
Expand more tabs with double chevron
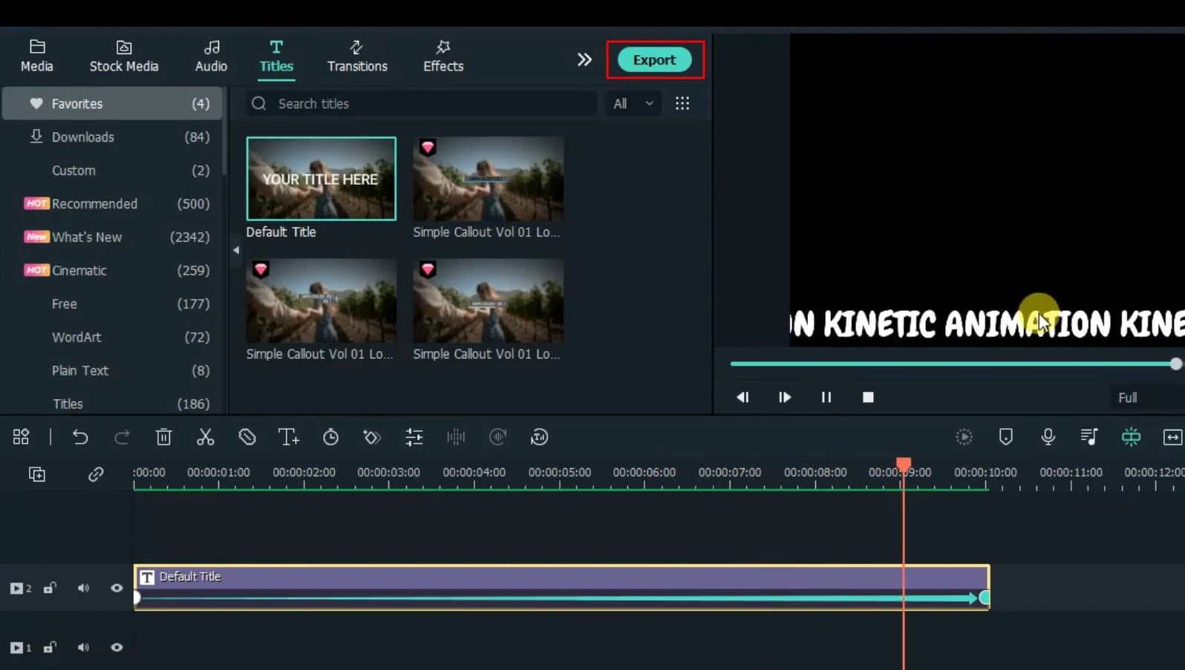click(584, 59)
